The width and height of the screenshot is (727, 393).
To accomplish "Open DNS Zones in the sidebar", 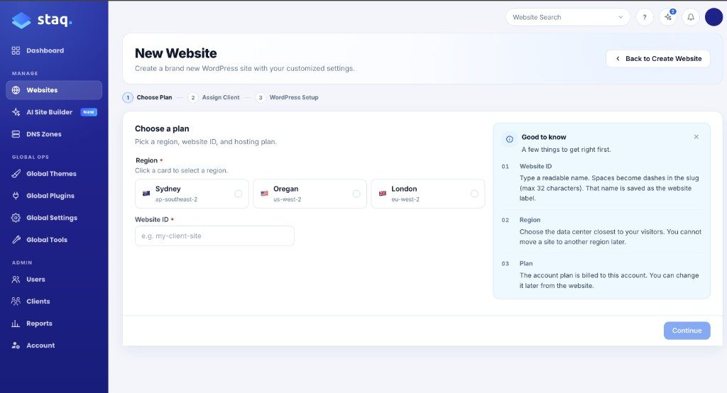I will click(54, 134).
